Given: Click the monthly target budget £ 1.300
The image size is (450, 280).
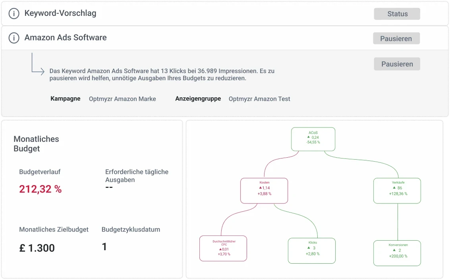Looking at the screenshot, I should coord(37,248).
